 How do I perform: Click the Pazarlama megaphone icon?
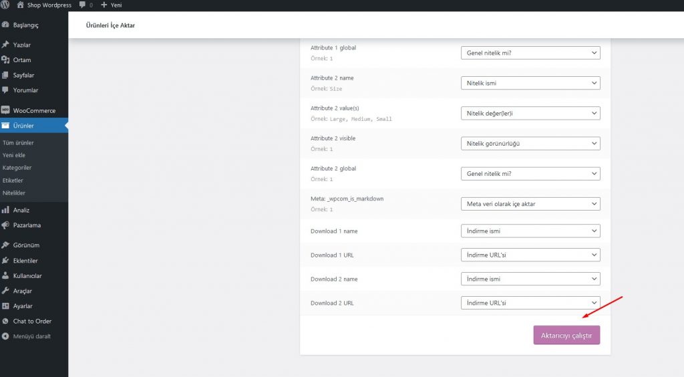pyautogui.click(x=6, y=225)
